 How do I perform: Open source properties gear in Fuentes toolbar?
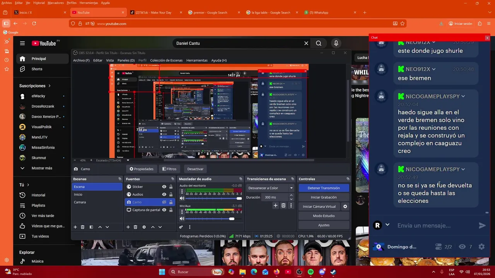coord(144,227)
